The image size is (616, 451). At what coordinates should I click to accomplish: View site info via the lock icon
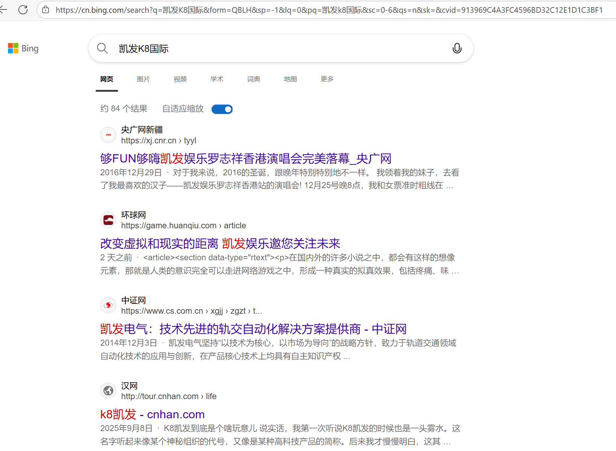(x=46, y=10)
